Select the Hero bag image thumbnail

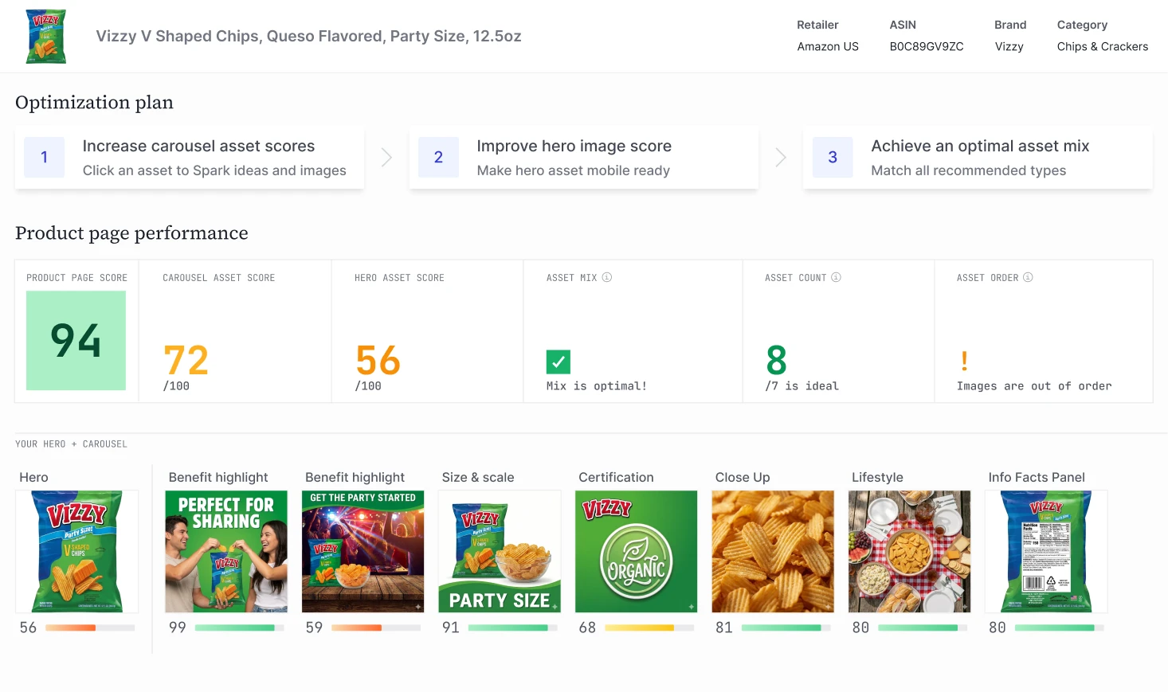click(x=76, y=551)
